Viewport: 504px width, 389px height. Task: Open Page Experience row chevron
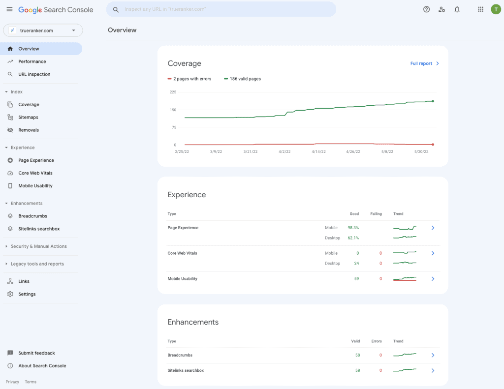pos(433,228)
